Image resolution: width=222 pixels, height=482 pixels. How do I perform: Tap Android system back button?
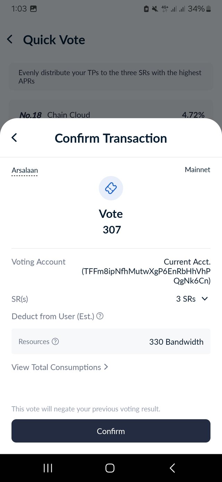pos(172,468)
